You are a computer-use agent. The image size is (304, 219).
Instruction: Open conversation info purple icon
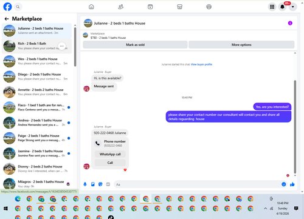click(x=290, y=23)
